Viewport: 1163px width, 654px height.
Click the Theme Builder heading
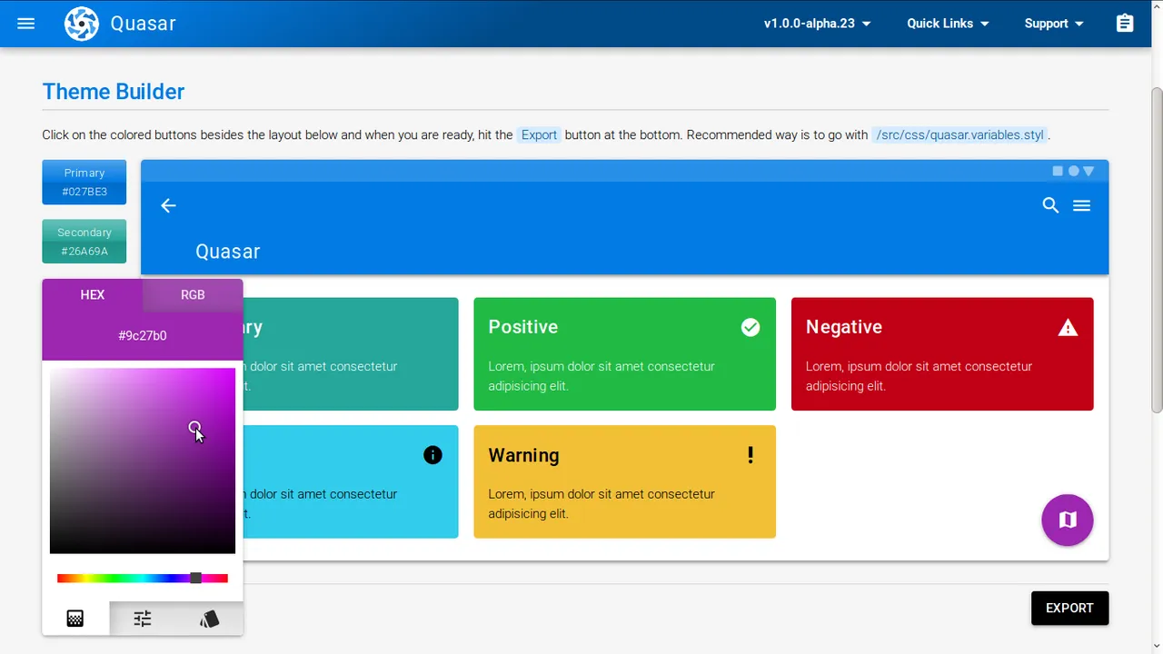coord(114,92)
